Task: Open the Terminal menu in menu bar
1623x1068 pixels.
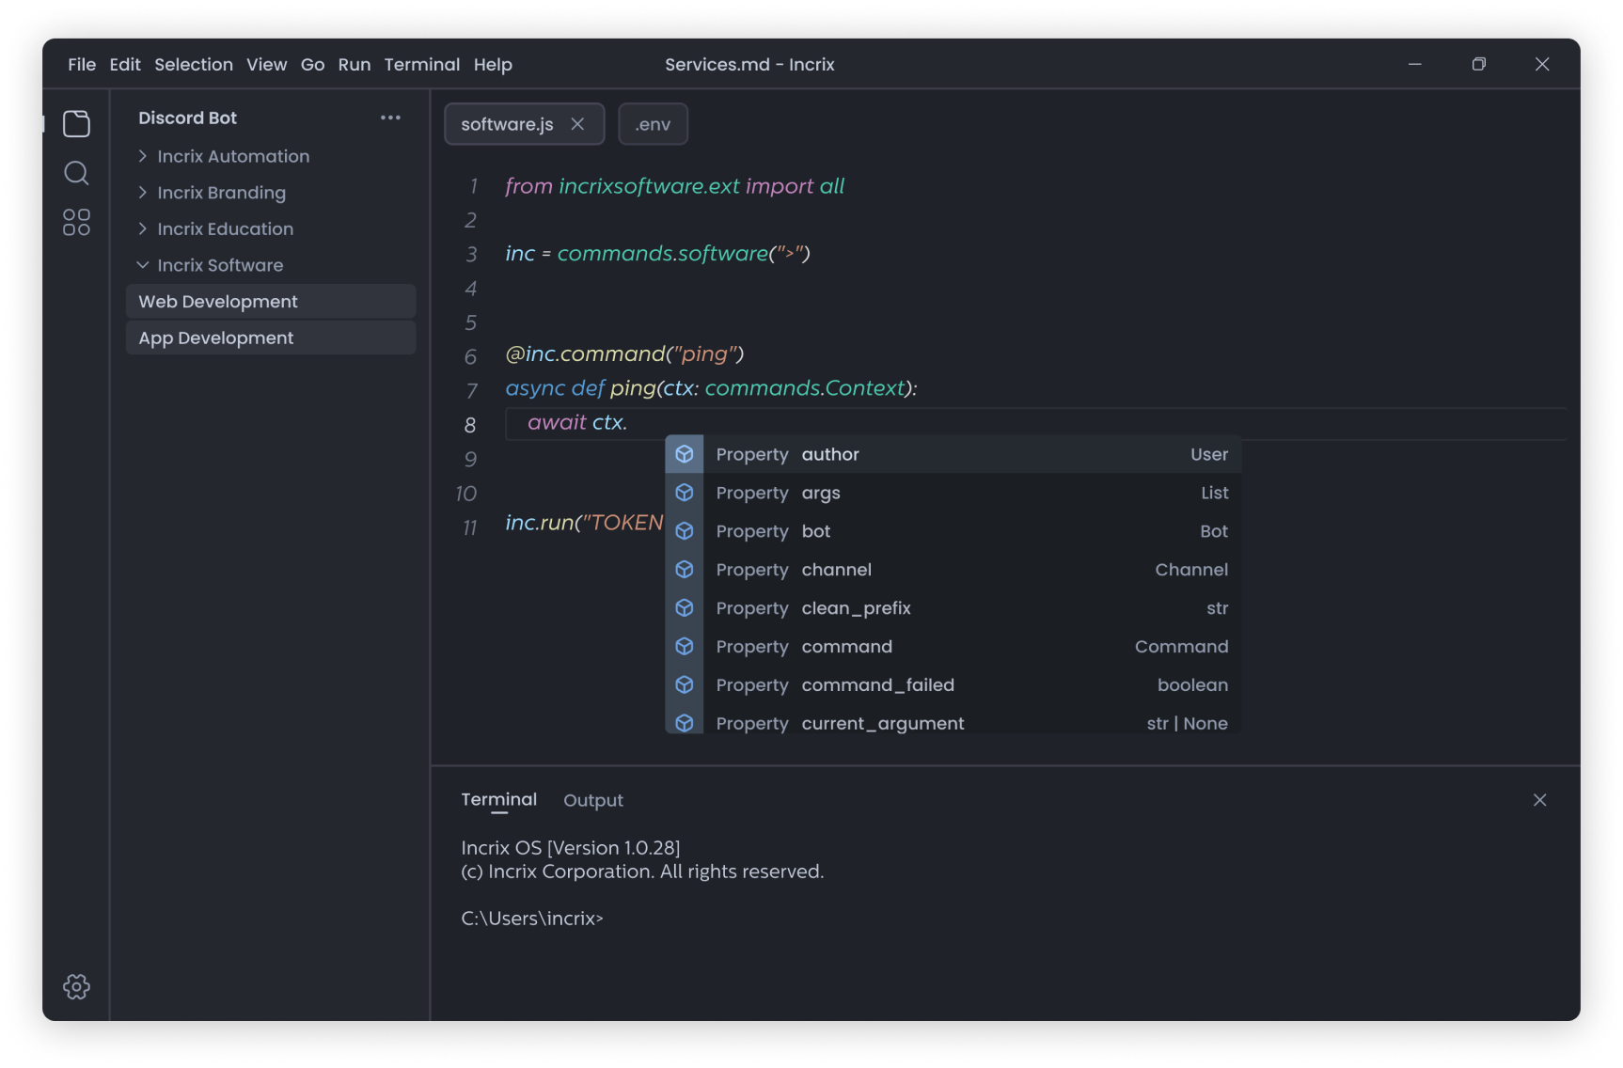Action: tap(421, 65)
